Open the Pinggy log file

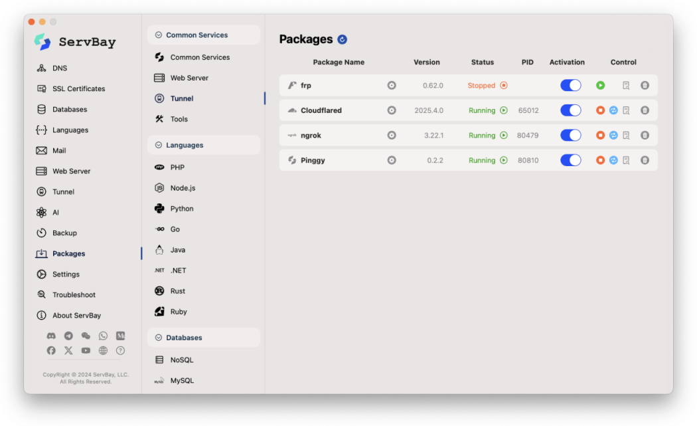point(626,160)
